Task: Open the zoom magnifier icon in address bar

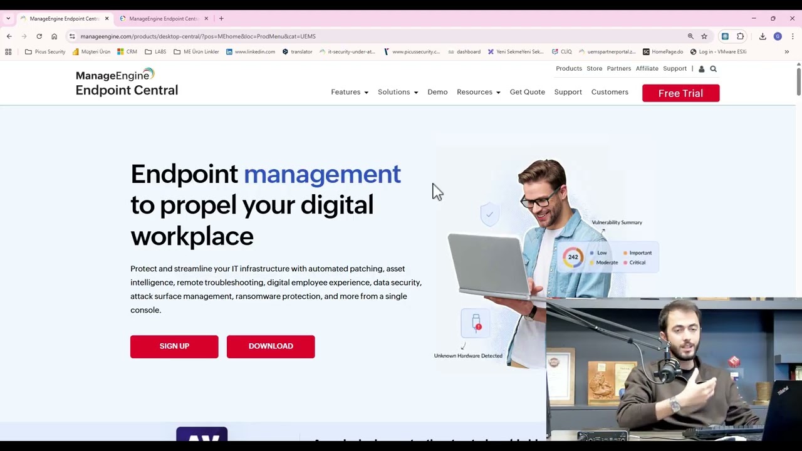Action: point(690,36)
